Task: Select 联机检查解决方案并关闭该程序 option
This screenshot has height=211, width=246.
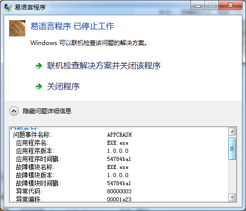Action: (x=104, y=66)
